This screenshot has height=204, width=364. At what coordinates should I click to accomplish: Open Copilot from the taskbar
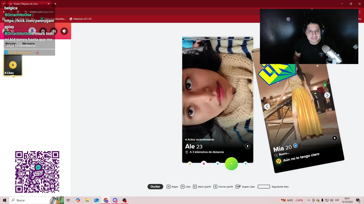[x=78, y=200]
